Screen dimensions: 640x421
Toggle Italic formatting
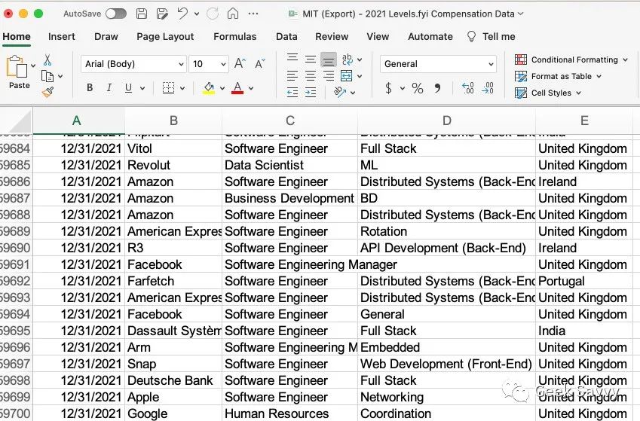109,87
